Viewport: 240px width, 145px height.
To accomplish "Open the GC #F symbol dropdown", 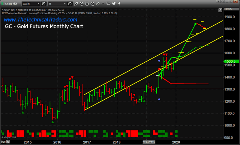I will (x=31, y=4).
